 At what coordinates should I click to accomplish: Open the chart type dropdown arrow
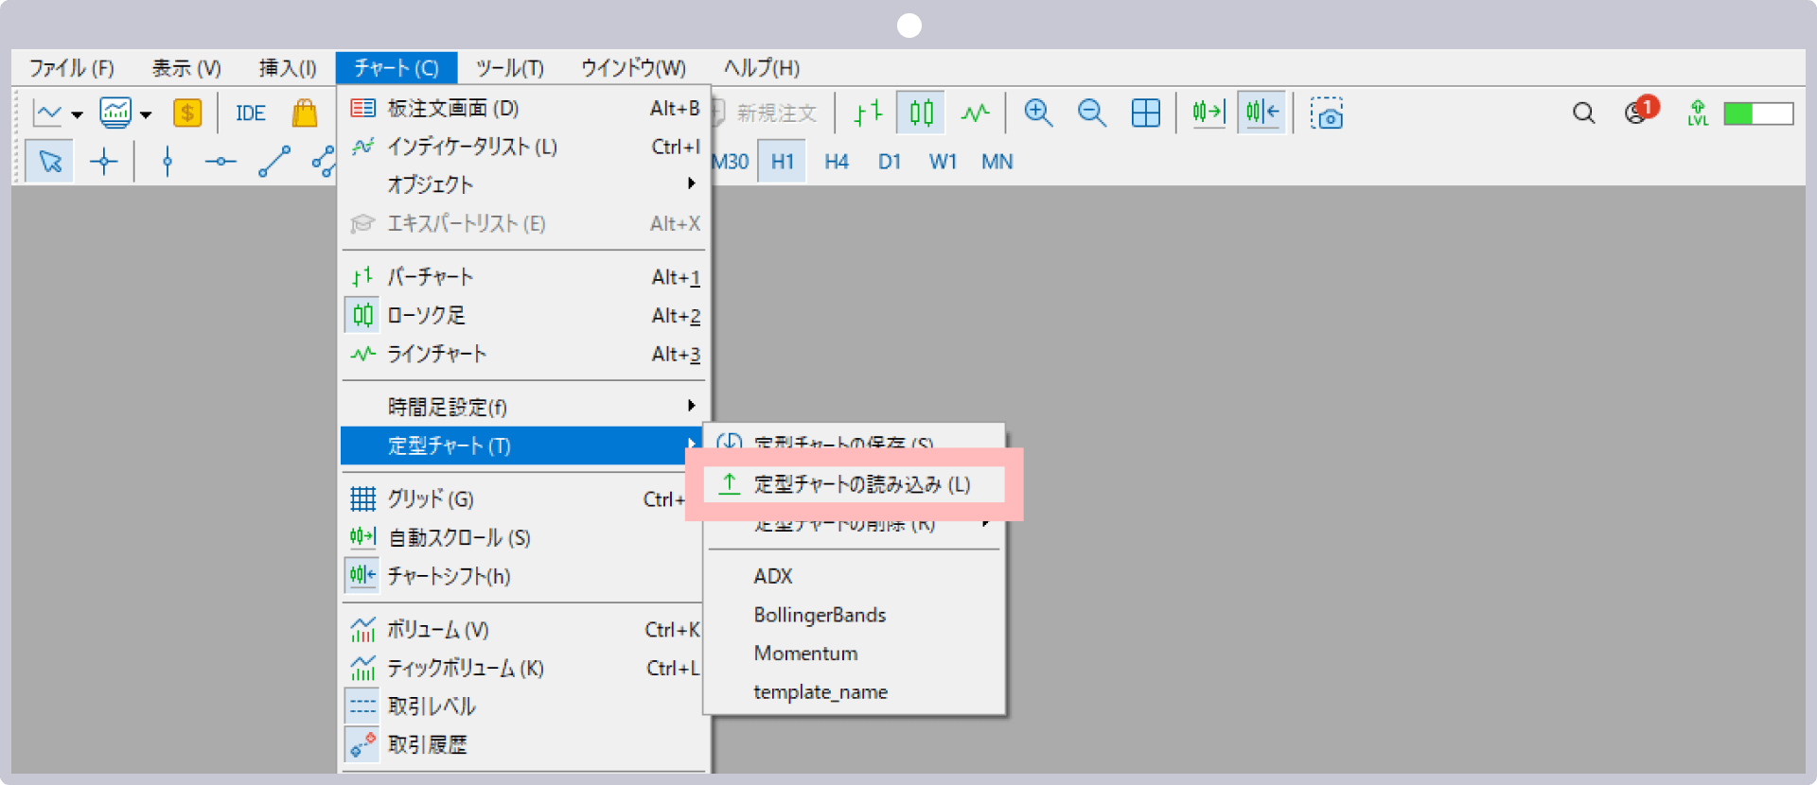[77, 114]
